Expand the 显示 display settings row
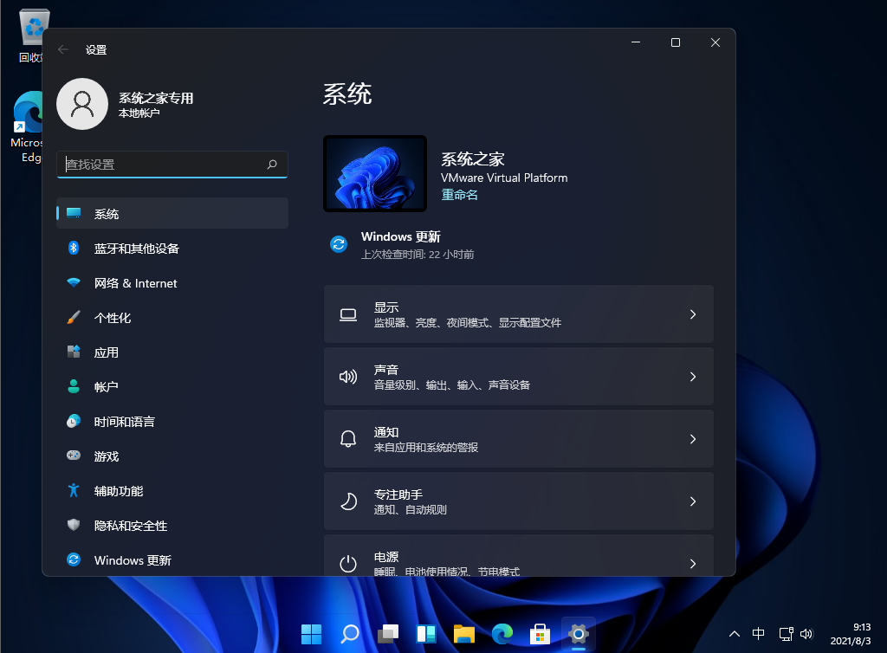 click(518, 314)
